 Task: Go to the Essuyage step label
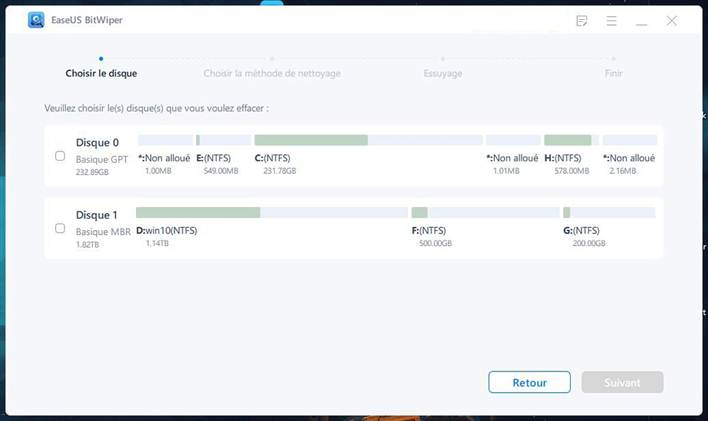tap(442, 74)
